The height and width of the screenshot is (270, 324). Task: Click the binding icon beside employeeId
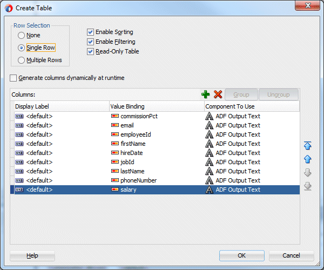click(x=114, y=134)
